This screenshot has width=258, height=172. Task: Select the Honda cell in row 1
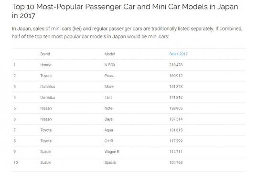tap(46, 65)
